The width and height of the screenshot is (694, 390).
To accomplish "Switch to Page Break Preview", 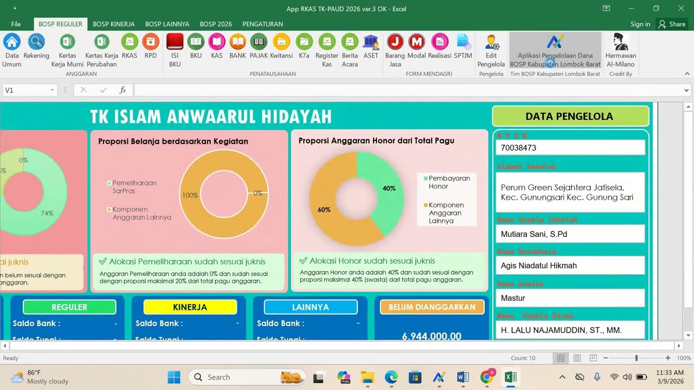I will (x=593, y=358).
